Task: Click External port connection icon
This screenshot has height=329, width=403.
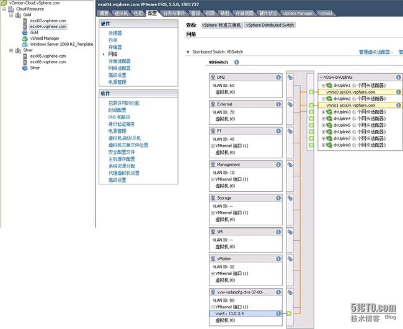Action: [x=290, y=104]
